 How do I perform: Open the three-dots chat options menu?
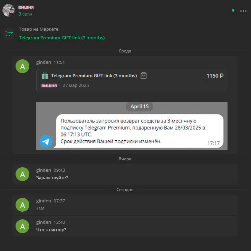(x=243, y=11)
